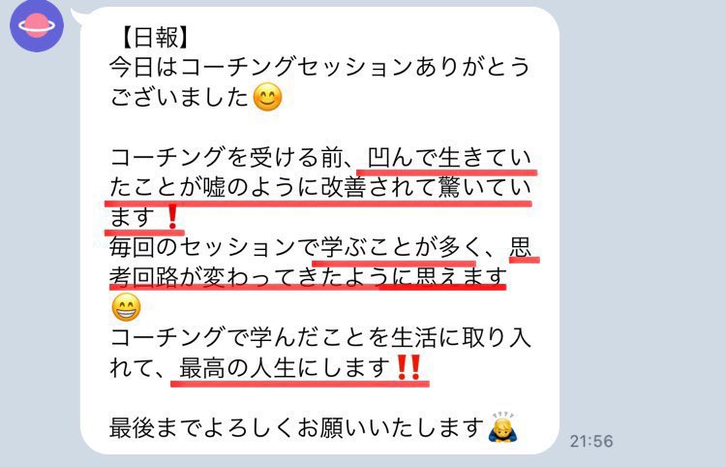Click the text コーチングで学んだことを生活に取り入
The height and width of the screenshot is (467, 726).
pos(320,338)
